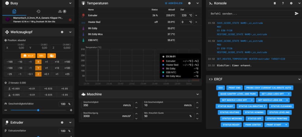The width and height of the screenshot is (302, 137).
Task: Open Temperaturen panel settings gear
Action: pos(189,3)
